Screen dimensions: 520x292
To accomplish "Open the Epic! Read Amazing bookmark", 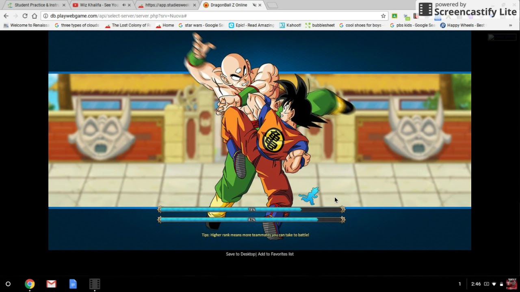I will click(x=252, y=25).
